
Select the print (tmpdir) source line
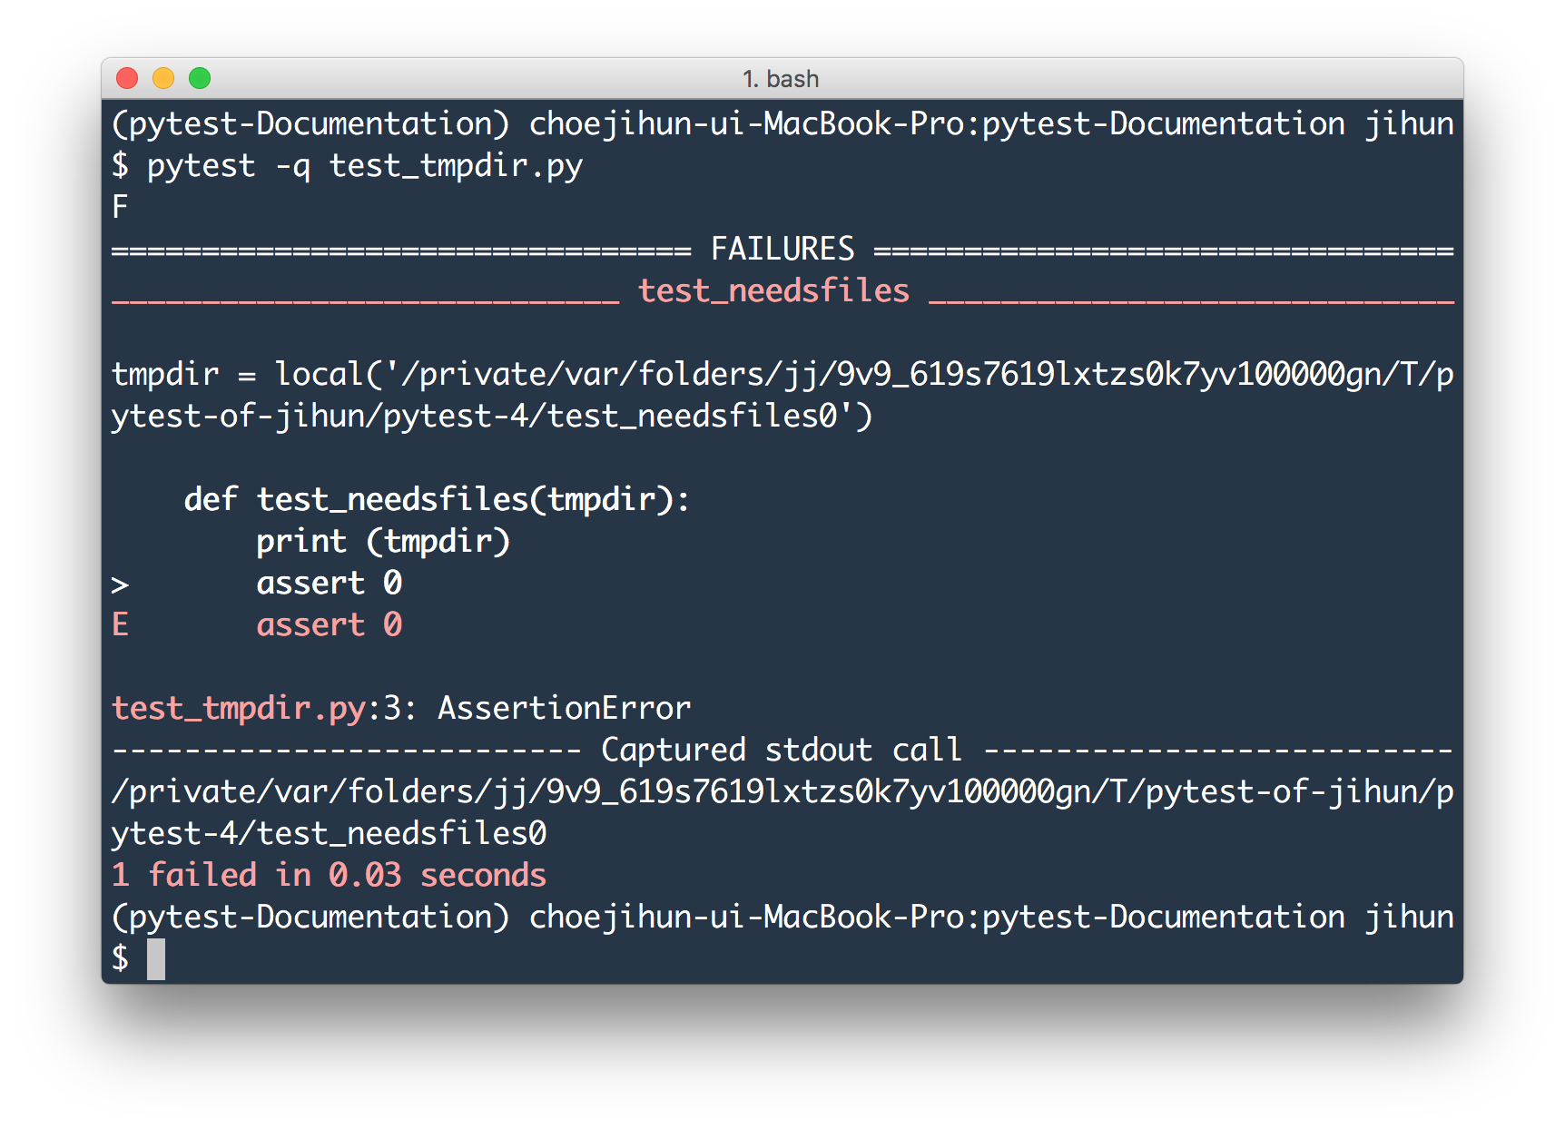click(x=383, y=540)
